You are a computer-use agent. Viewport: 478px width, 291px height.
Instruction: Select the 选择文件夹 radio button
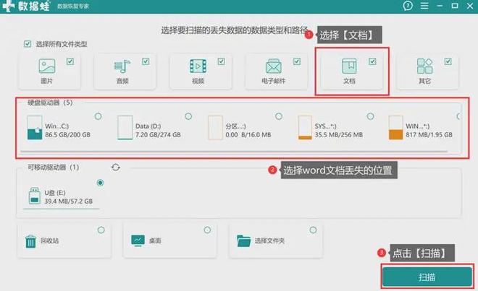313,230
